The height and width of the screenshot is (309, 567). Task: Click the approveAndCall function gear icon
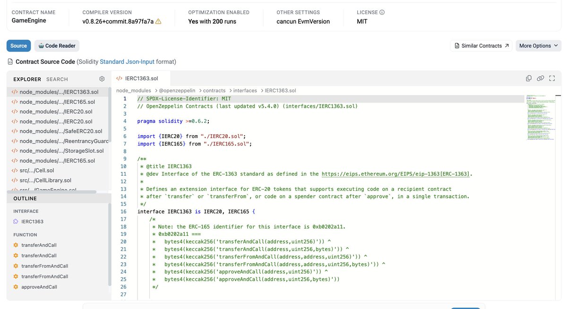(x=16, y=287)
